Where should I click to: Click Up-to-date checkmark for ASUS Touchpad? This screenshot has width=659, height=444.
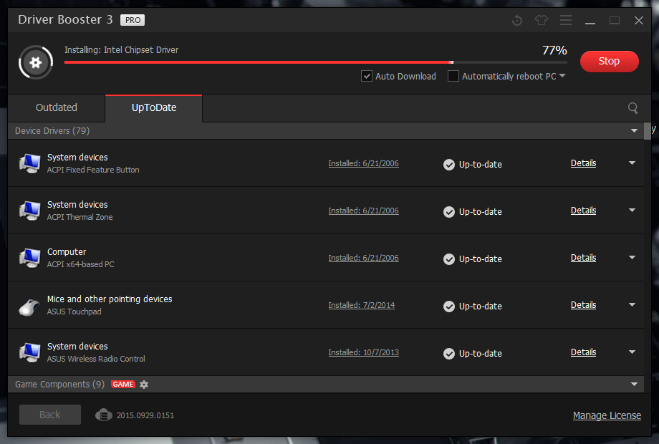coord(449,307)
